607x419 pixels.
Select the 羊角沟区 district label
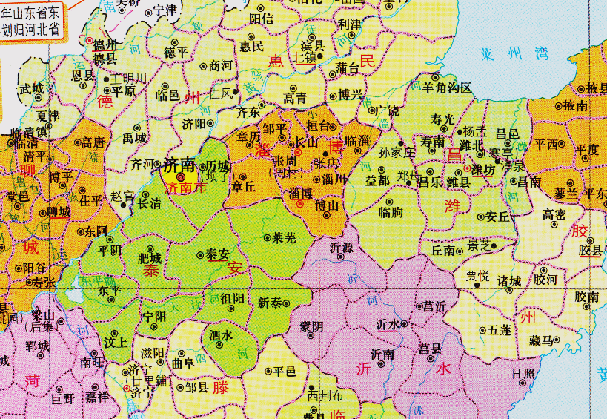(447, 88)
